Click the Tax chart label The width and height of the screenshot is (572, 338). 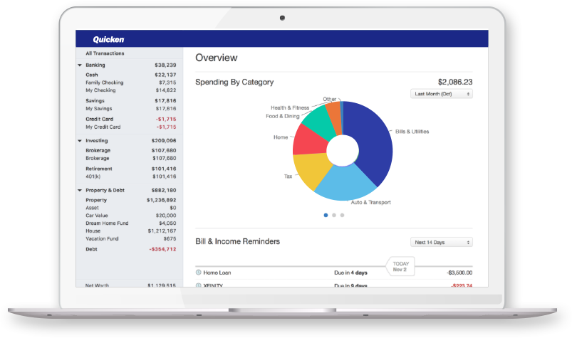[288, 176]
